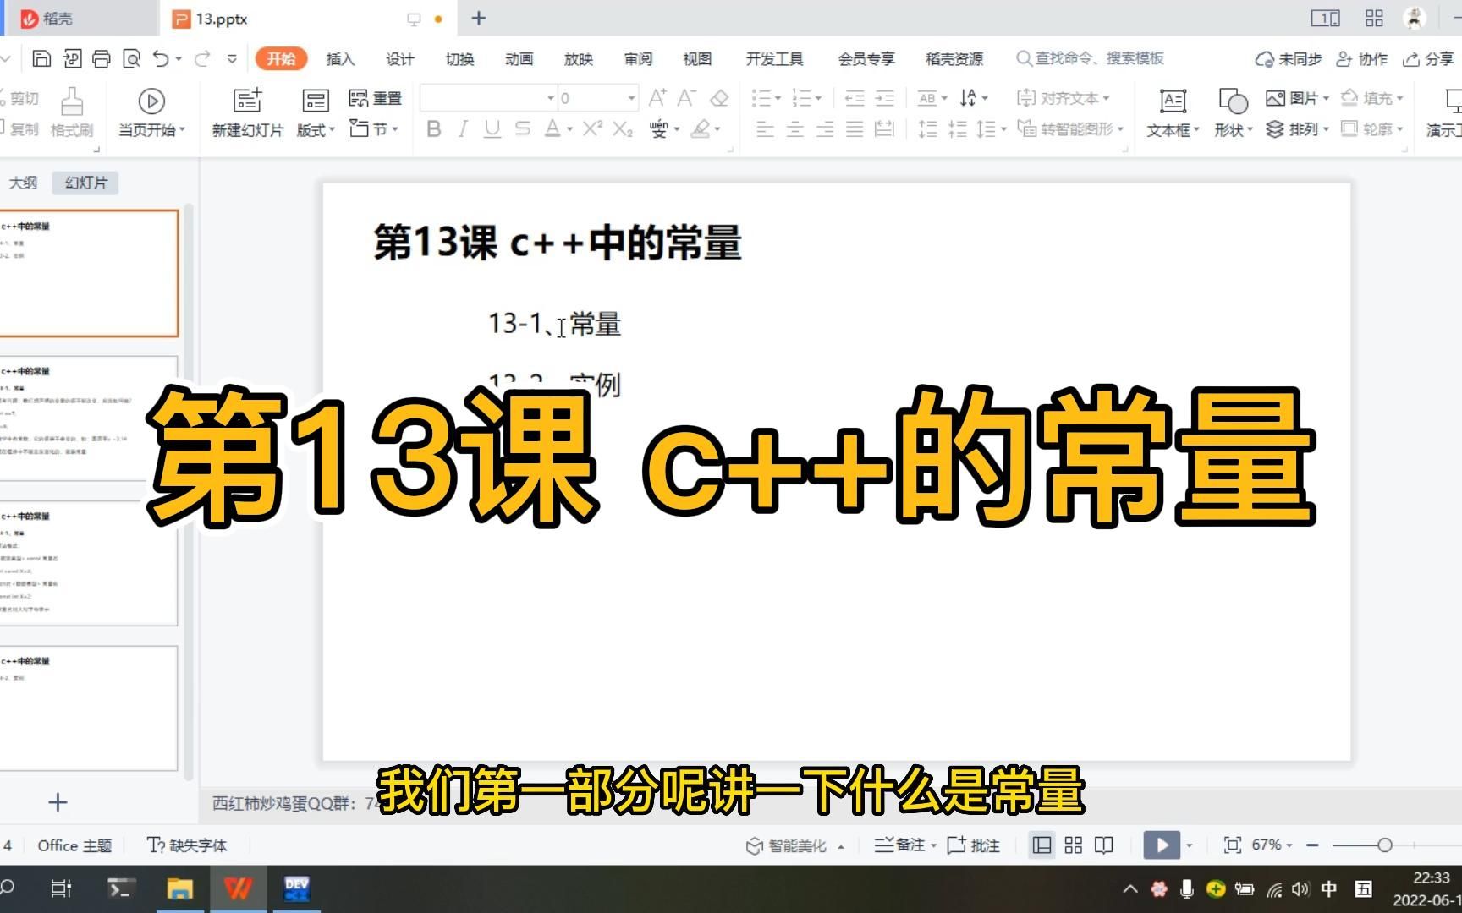The width and height of the screenshot is (1462, 913).
Task: Switch to Transitions (切换) tab
Action: (459, 58)
